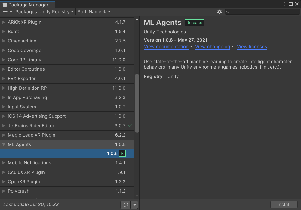The width and height of the screenshot is (301, 210).
Task: Select the JetBrains Rider Editor package
Action: click(x=67, y=126)
